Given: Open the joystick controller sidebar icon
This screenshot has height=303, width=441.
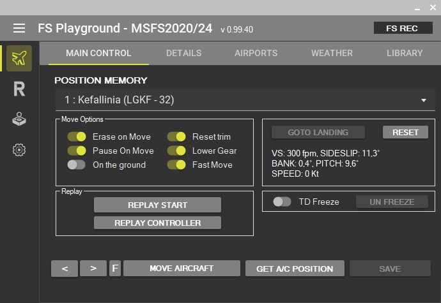Looking at the screenshot, I should click(x=19, y=120).
